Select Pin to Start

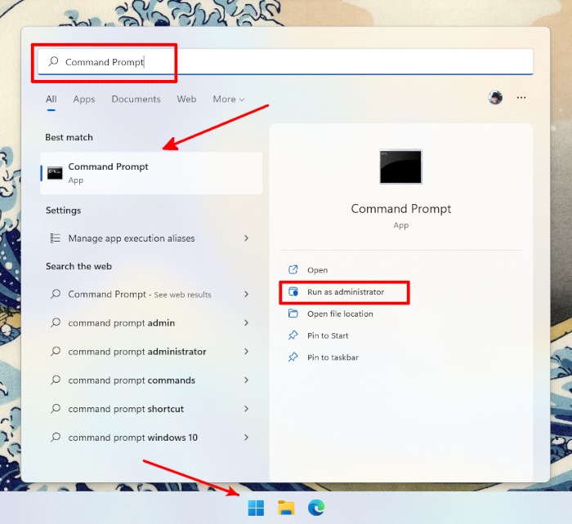pos(328,335)
